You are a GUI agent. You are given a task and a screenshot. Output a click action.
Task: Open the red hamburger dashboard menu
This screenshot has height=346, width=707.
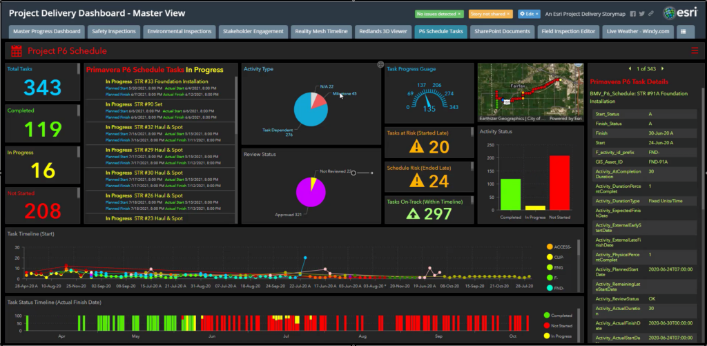pos(695,51)
